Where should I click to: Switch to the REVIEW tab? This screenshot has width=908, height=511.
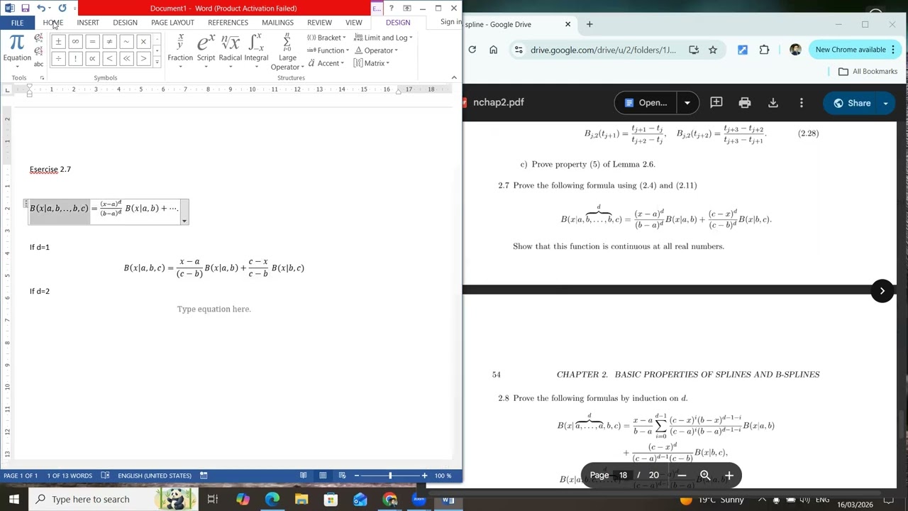[319, 23]
